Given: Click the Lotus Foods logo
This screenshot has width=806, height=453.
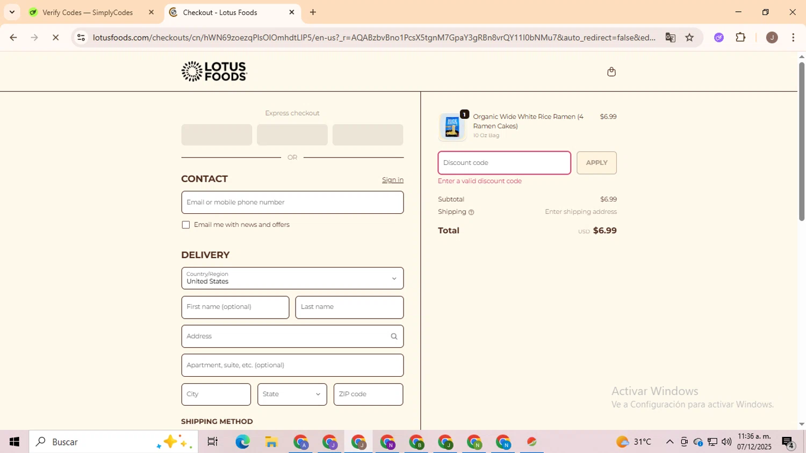Looking at the screenshot, I should 214,71.
